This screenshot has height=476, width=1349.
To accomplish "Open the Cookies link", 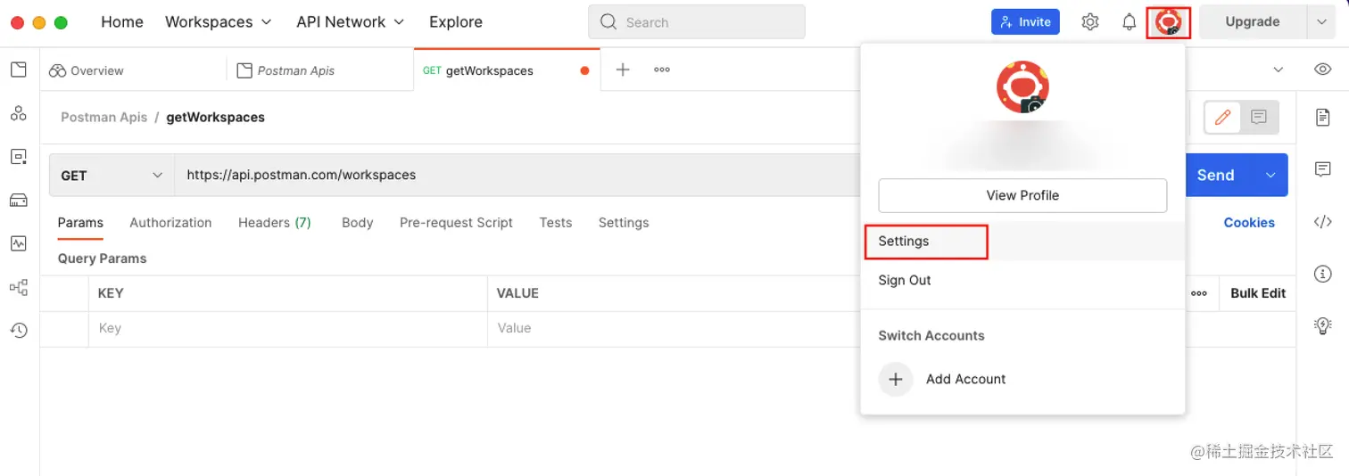I will [x=1249, y=223].
